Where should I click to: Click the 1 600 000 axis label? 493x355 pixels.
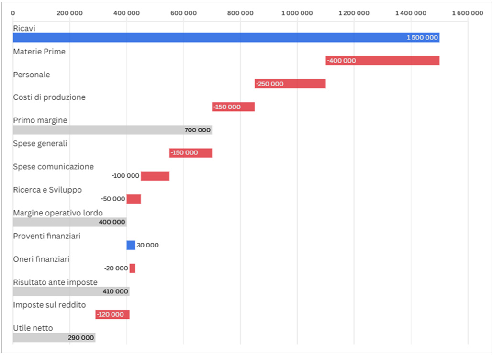tap(467, 13)
